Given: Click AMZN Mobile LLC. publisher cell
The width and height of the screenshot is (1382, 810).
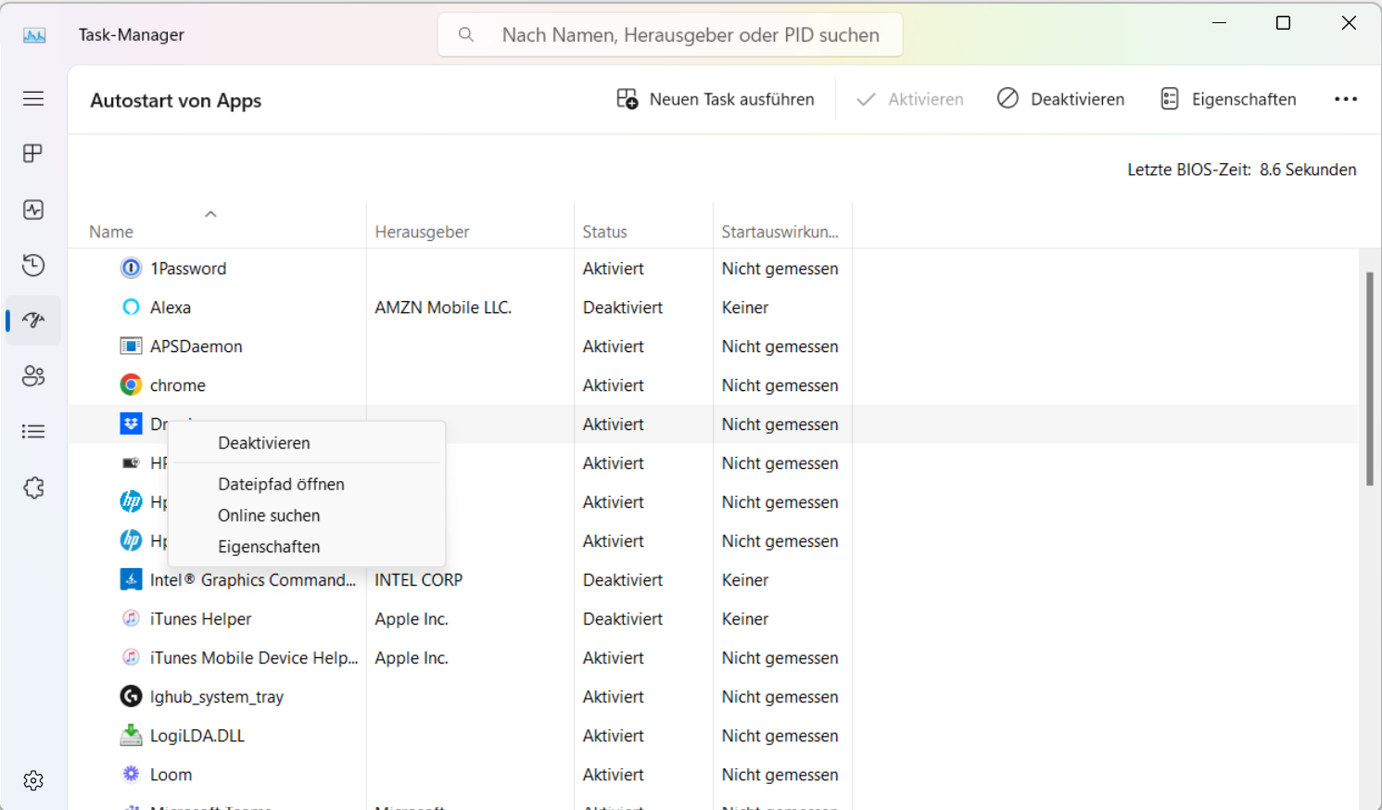Looking at the screenshot, I should coord(443,308).
